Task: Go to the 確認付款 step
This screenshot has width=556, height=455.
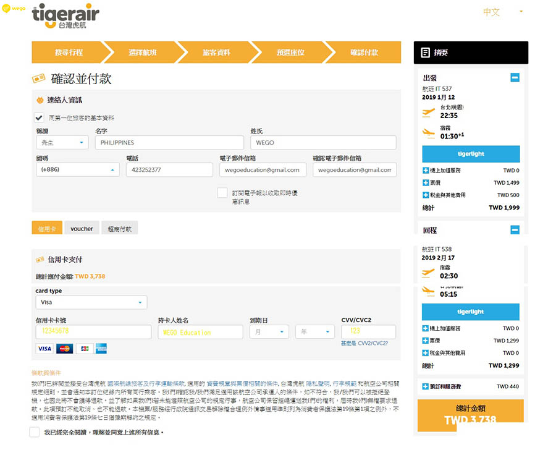Action: click(x=364, y=52)
